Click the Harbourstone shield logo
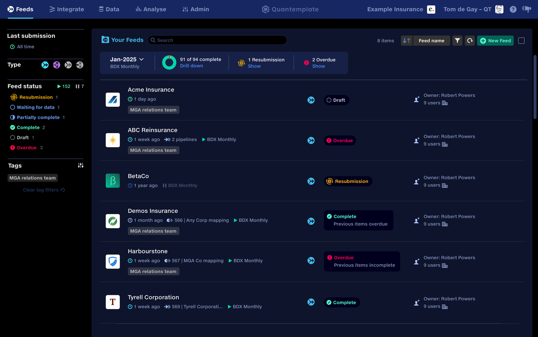Image resolution: width=538 pixels, height=337 pixels. tap(113, 262)
